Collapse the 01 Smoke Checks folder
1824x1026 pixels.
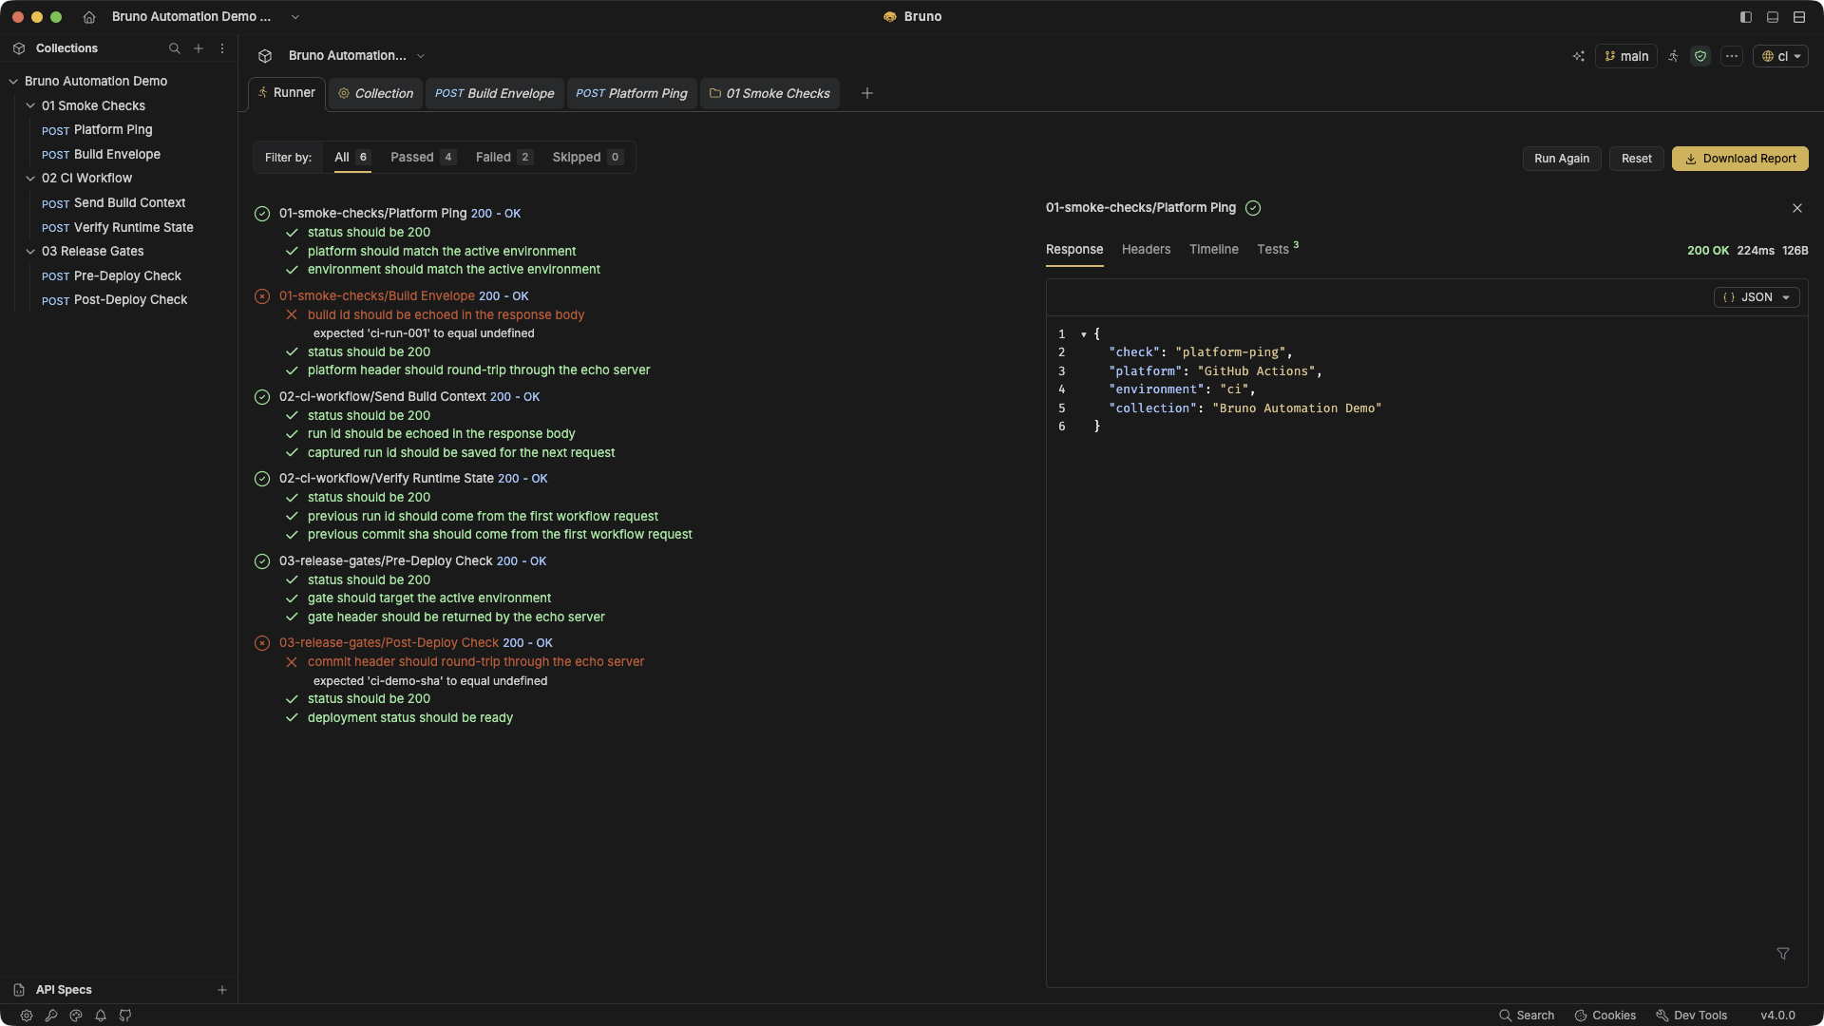(x=30, y=106)
